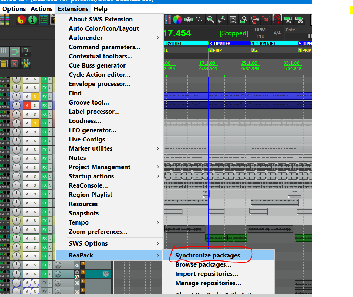
Task: Click the magnifier with green rectangle icon
Action: pos(210,20)
